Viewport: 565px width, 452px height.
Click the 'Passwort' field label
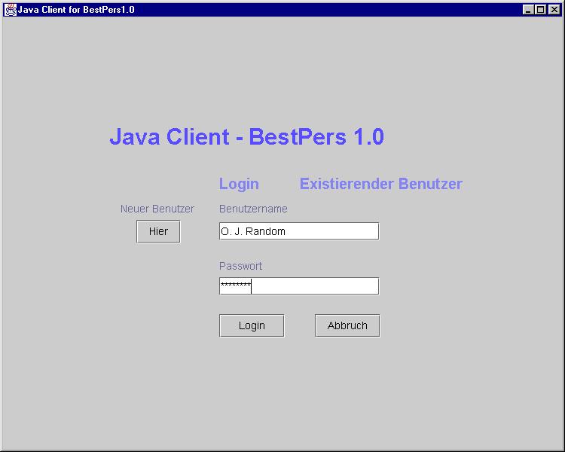point(240,266)
